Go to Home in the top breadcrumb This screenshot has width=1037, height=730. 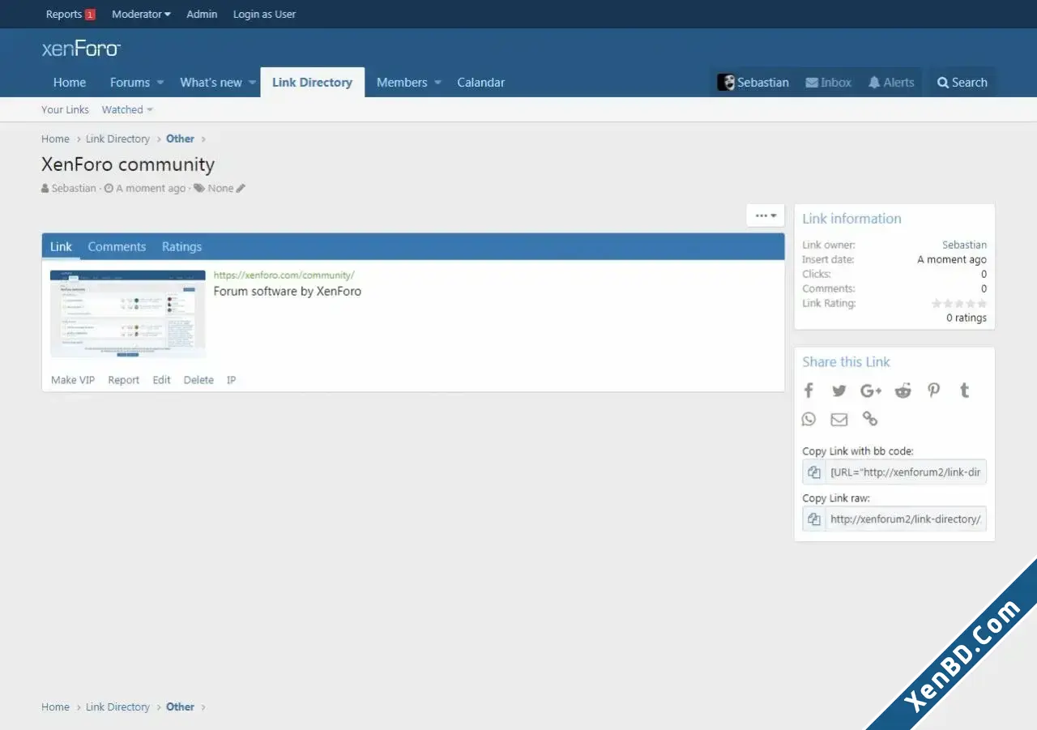click(x=55, y=139)
